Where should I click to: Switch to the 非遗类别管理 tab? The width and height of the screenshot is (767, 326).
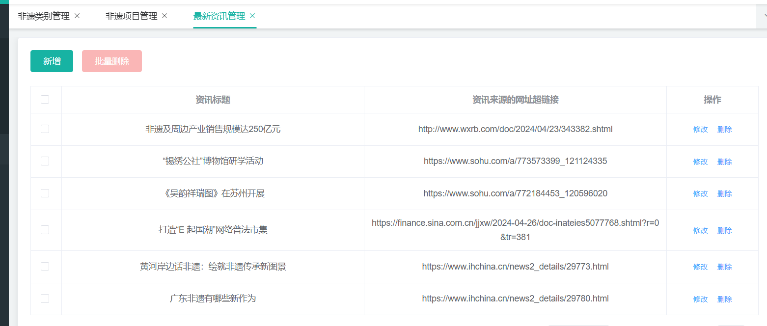[44, 16]
